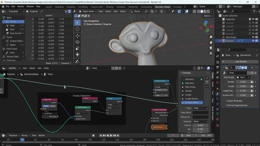Open the File menu
Image resolution: width=260 pixels, height=146 pixels.
pyautogui.click(x=7, y=6)
